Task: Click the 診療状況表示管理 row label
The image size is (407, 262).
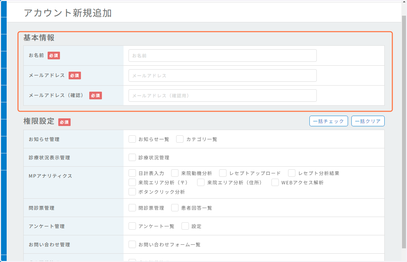Action: (50, 157)
